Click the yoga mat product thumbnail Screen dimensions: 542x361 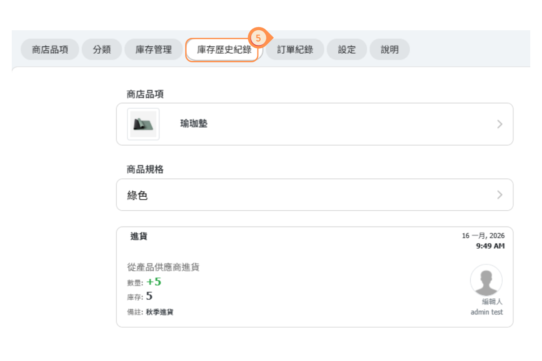click(143, 124)
